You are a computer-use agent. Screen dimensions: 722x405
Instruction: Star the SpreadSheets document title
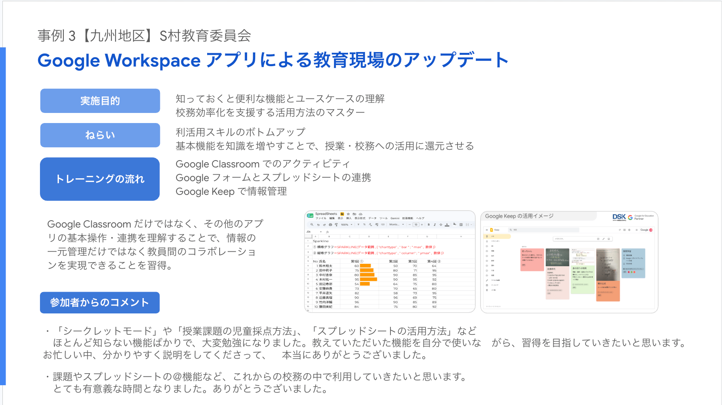[x=348, y=214]
